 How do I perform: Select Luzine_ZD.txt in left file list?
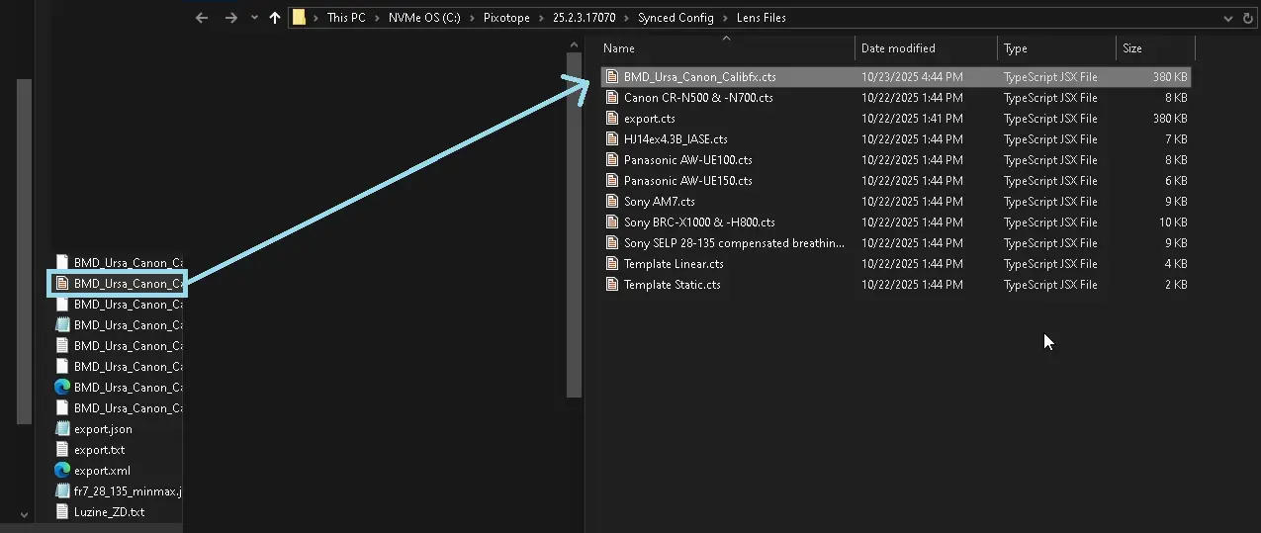pyautogui.click(x=109, y=512)
